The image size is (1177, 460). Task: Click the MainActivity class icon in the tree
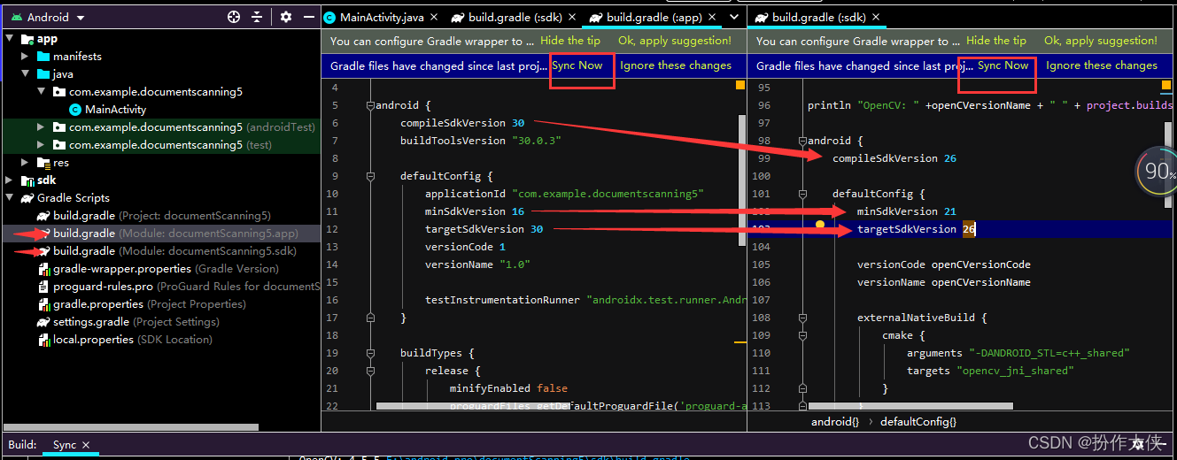pyautogui.click(x=75, y=110)
